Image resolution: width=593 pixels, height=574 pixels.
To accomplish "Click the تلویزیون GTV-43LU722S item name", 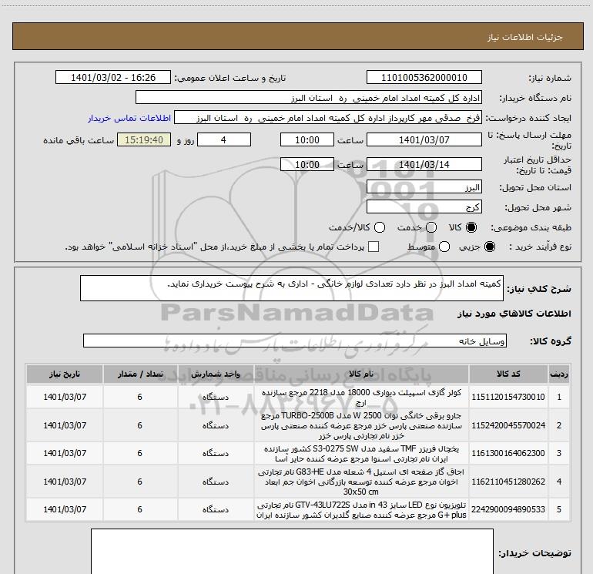I will pyautogui.click(x=361, y=510).
